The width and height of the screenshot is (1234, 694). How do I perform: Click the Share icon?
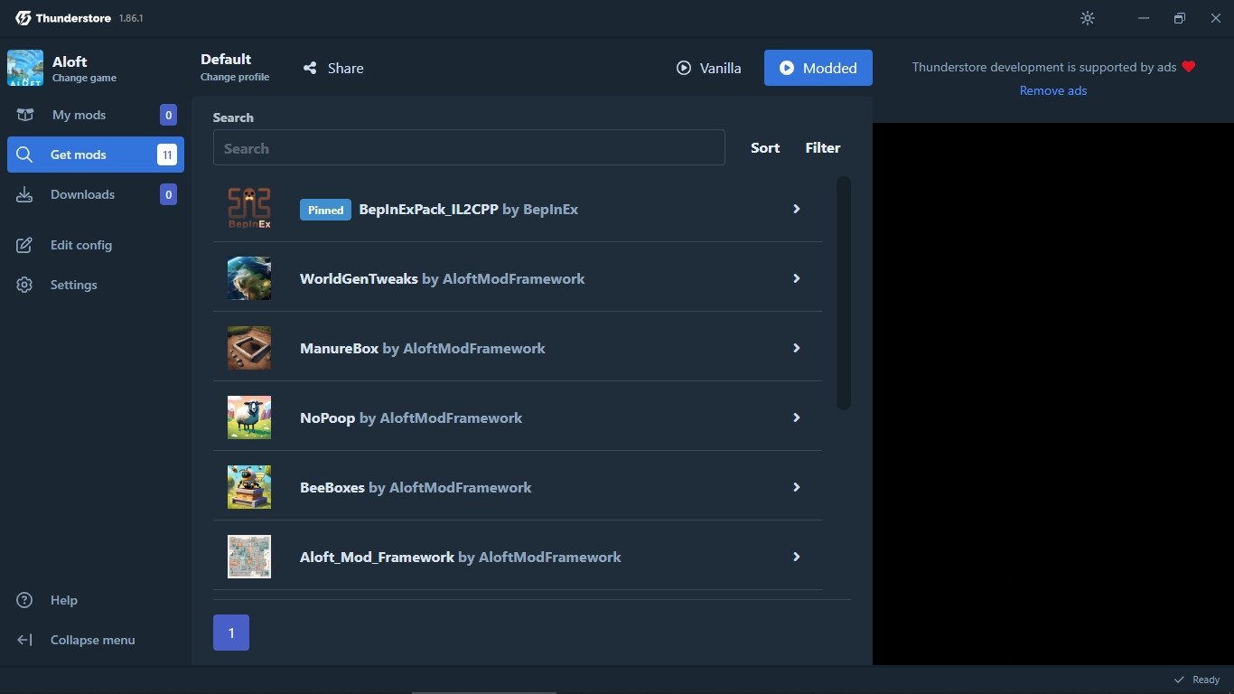click(x=310, y=68)
